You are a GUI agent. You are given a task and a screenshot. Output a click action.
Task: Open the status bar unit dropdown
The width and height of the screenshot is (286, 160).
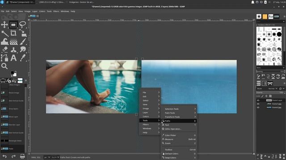coord(47,157)
